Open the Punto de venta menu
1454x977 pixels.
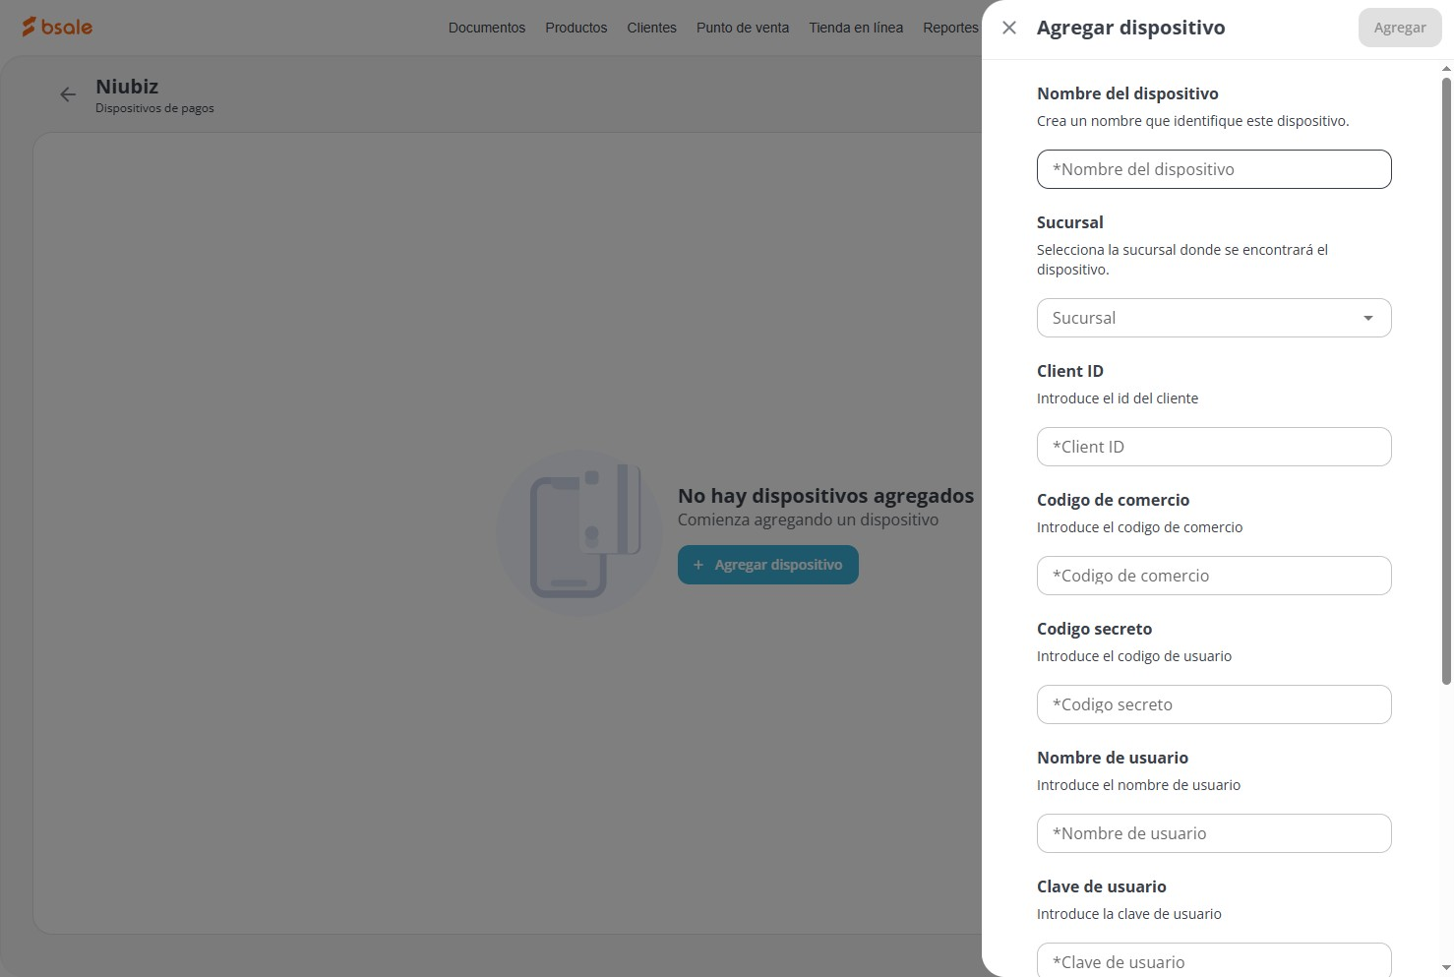[743, 28]
